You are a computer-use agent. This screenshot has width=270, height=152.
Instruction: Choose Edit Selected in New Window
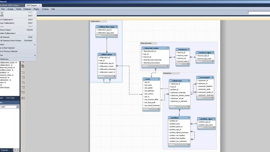pyautogui.click(x=18, y=41)
